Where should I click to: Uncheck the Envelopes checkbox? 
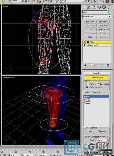point(98,84)
